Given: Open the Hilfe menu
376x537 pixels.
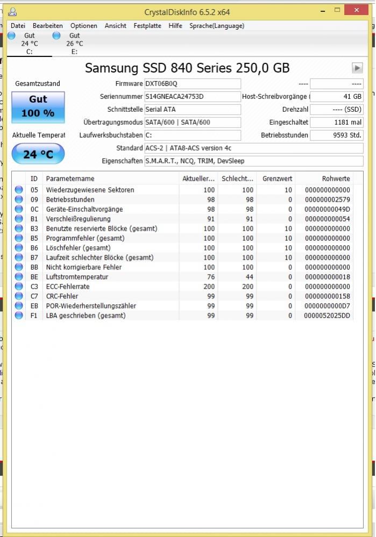Looking at the screenshot, I should pos(175,26).
